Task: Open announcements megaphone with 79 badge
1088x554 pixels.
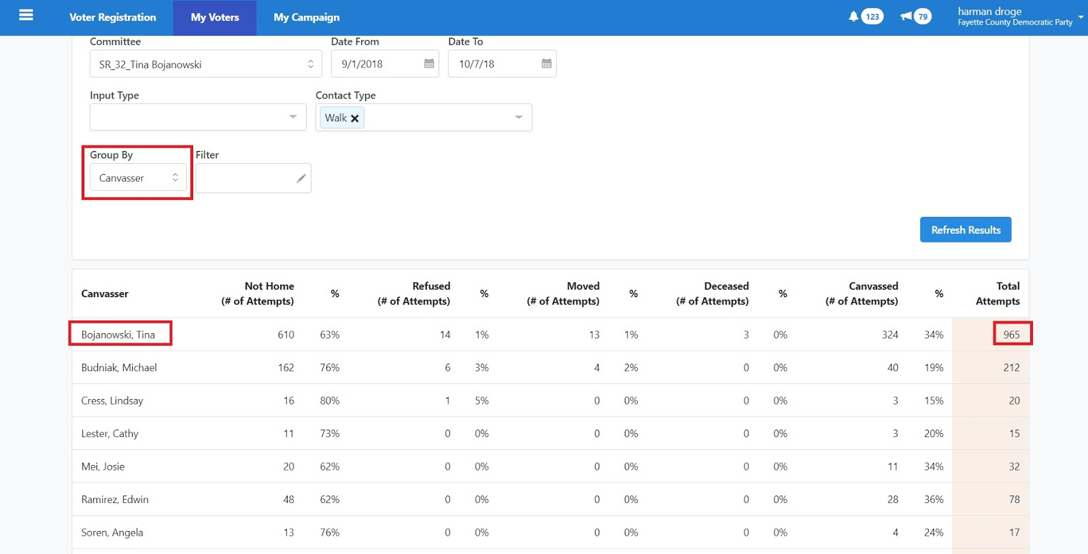Action: [915, 16]
